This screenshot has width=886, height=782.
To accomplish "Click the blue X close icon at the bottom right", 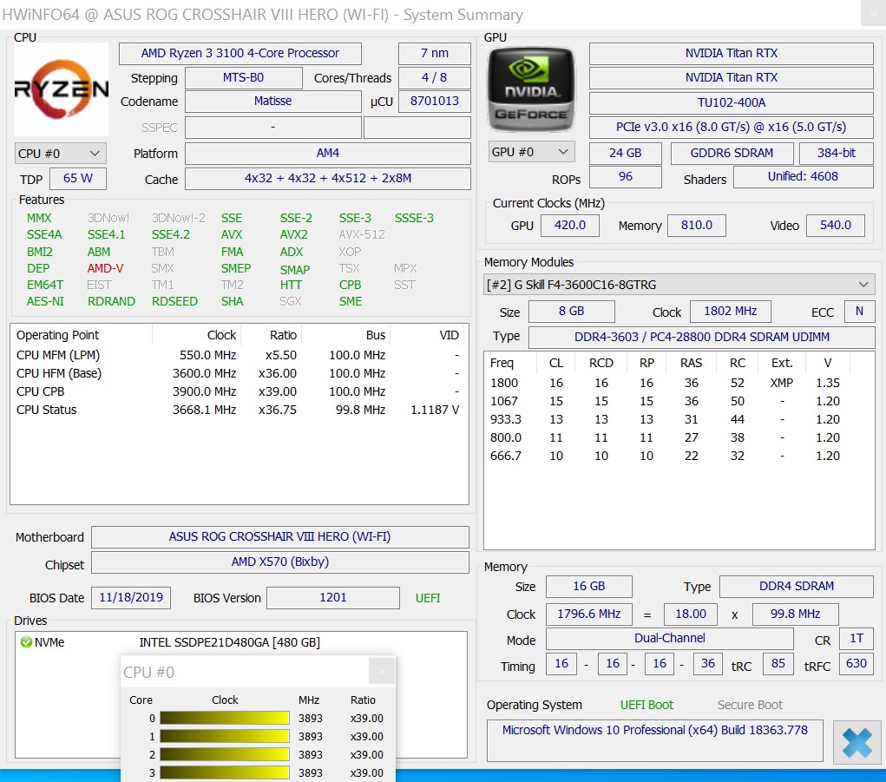I will (x=856, y=742).
